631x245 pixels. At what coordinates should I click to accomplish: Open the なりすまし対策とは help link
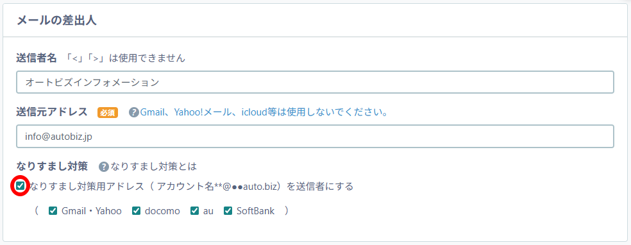(x=153, y=166)
